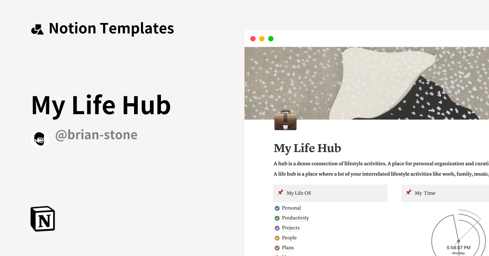Click the green zoom window button

[271, 38]
